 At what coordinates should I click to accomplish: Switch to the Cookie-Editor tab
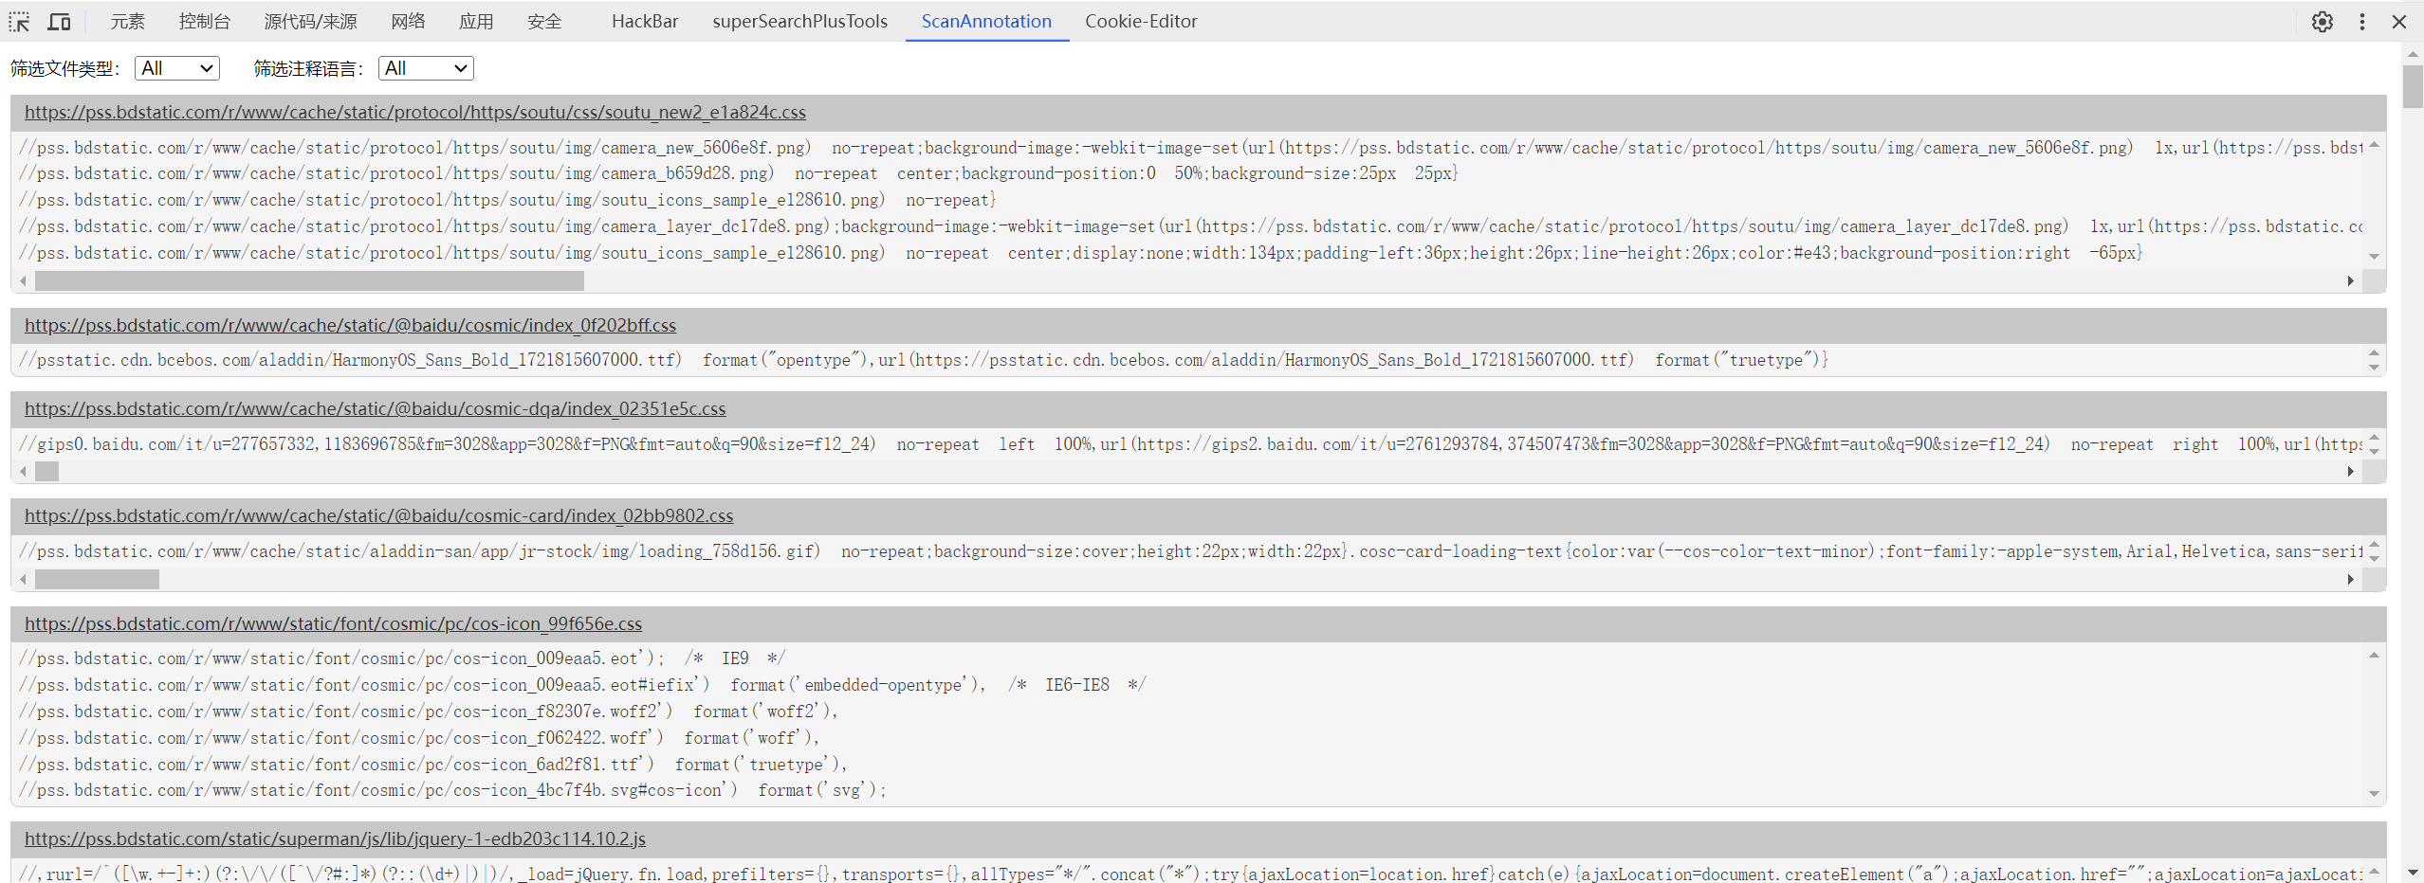1141,22
